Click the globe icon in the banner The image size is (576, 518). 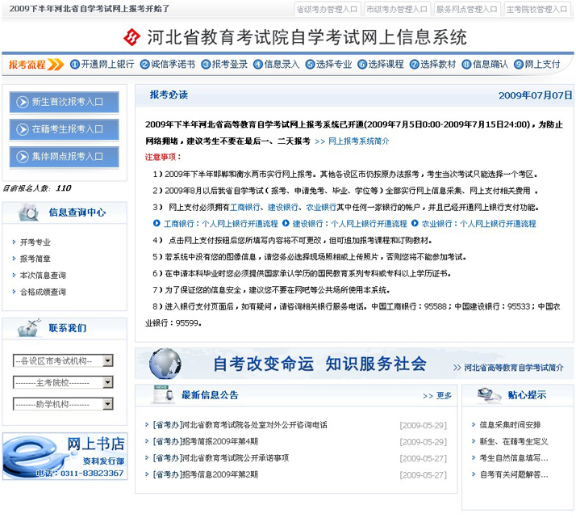(165, 364)
